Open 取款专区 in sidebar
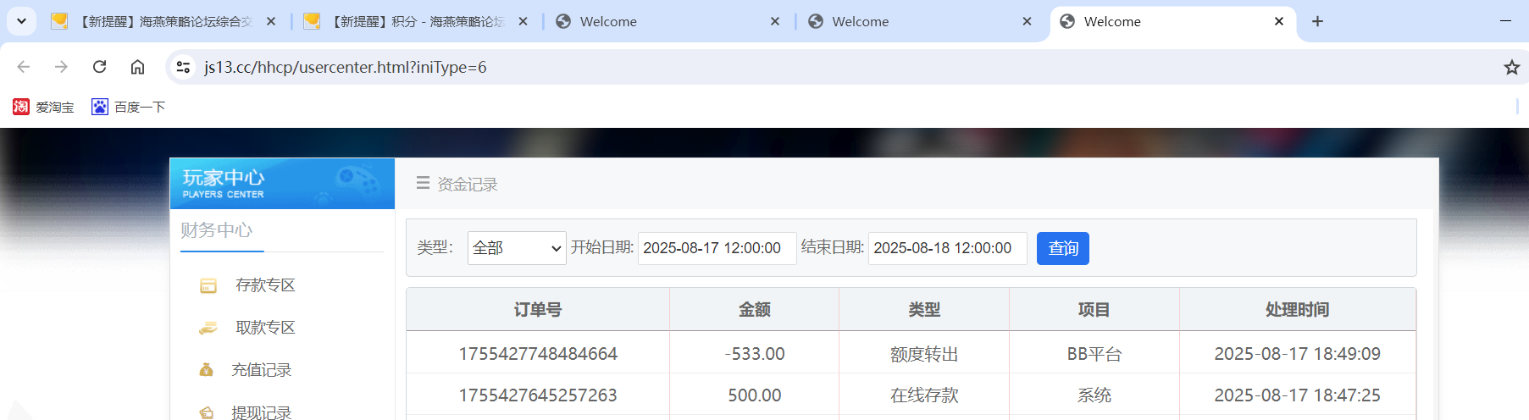The width and height of the screenshot is (1529, 420). tap(265, 328)
